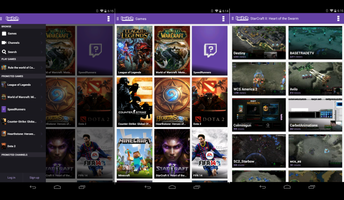Open World of Warcraft tile on Games screen
The height and width of the screenshot is (200, 344).
coord(172,50)
